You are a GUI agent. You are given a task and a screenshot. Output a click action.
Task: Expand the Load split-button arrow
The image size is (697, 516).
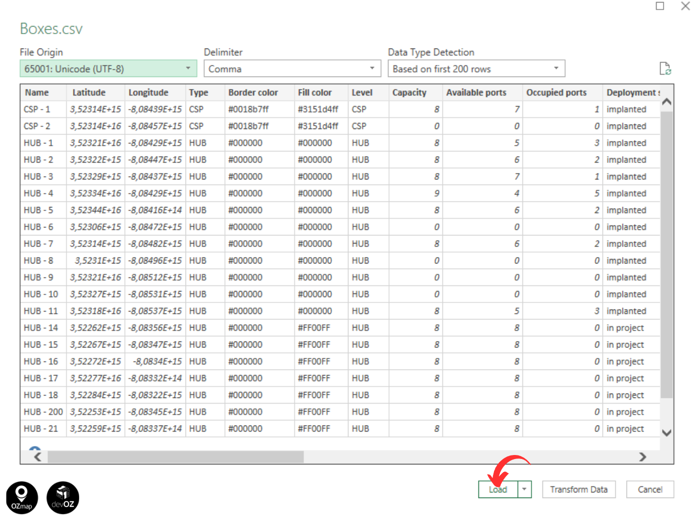524,489
